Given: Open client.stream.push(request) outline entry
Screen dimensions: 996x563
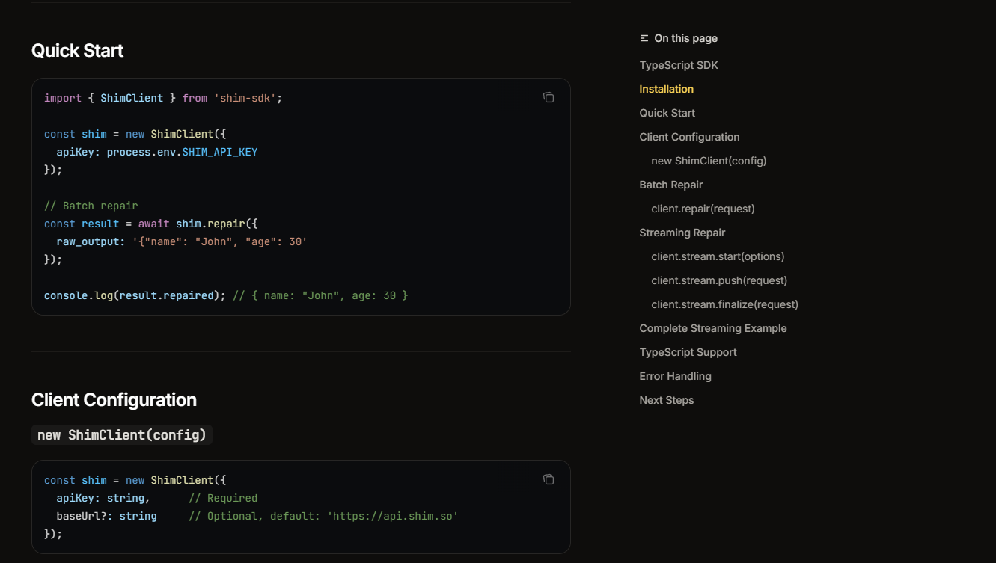Looking at the screenshot, I should coord(719,280).
